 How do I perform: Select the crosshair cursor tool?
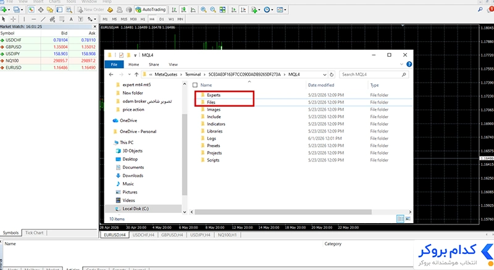(13, 19)
